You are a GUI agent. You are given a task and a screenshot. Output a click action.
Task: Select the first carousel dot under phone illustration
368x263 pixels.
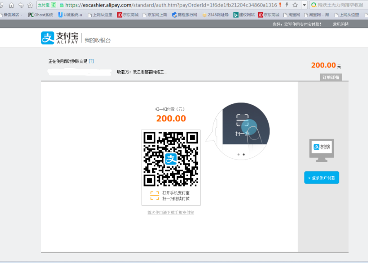click(238, 154)
